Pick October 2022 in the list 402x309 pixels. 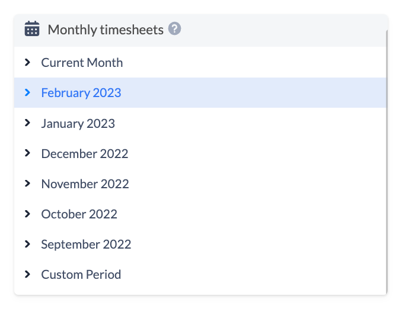pos(79,214)
